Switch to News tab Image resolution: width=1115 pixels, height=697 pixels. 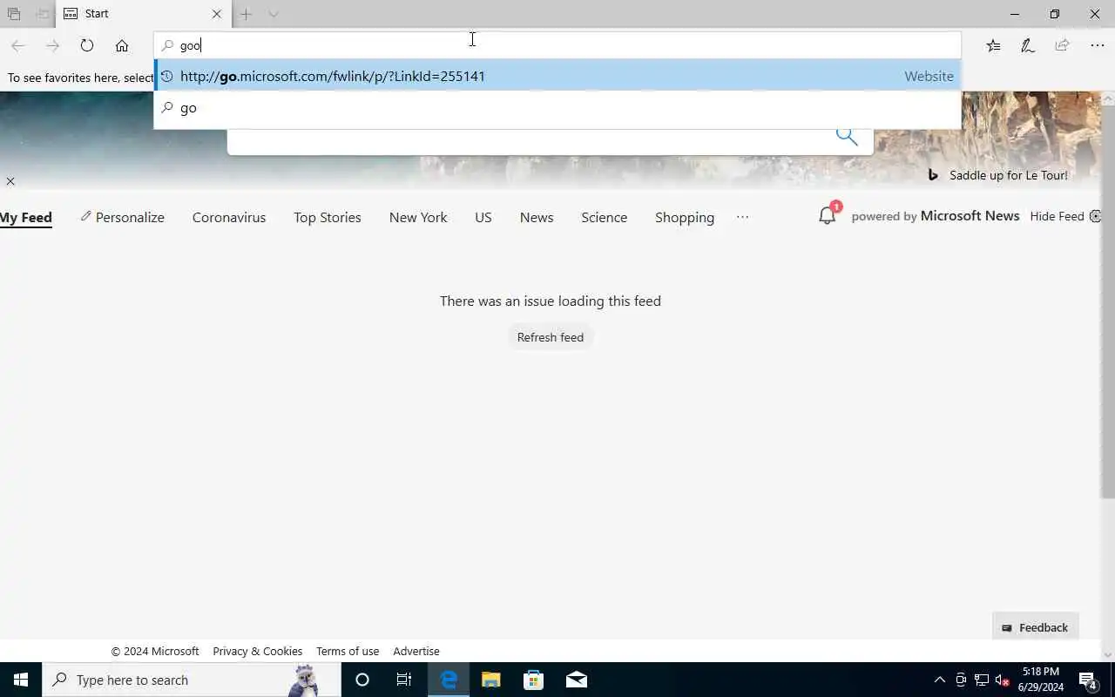[x=537, y=217]
